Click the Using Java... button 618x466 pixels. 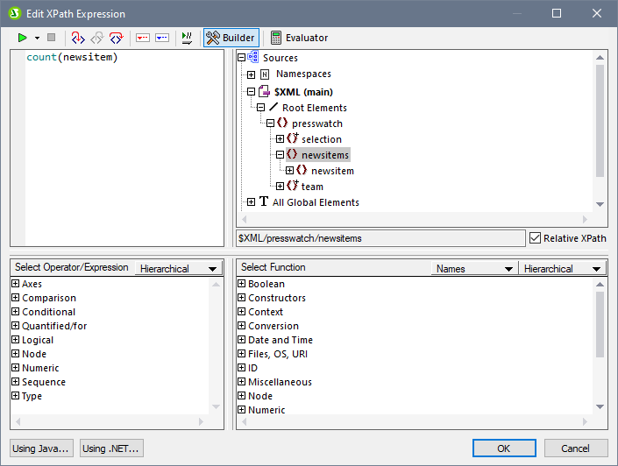click(x=41, y=448)
